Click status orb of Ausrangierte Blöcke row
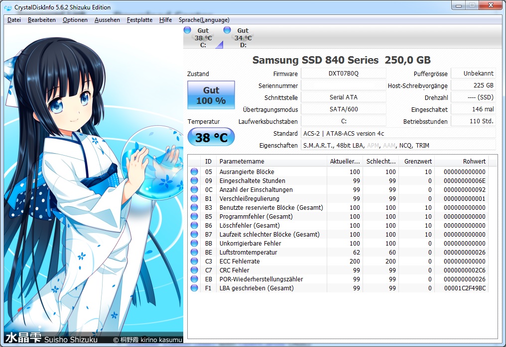 (194, 172)
